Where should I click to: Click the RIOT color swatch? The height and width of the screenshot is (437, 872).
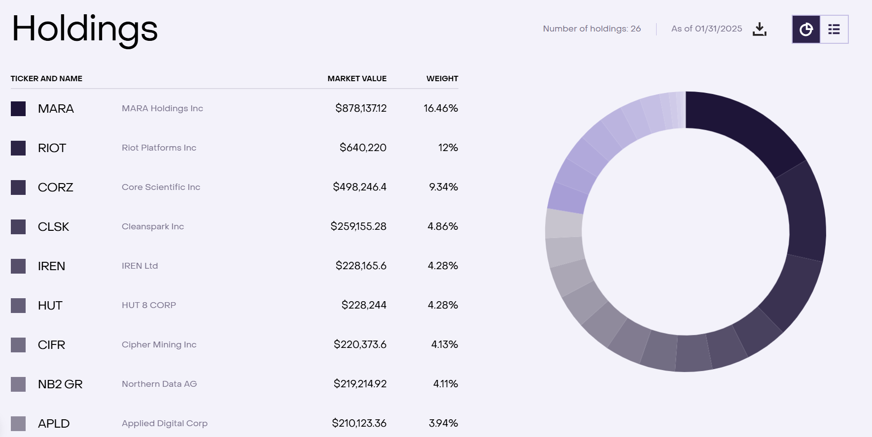[18, 148]
